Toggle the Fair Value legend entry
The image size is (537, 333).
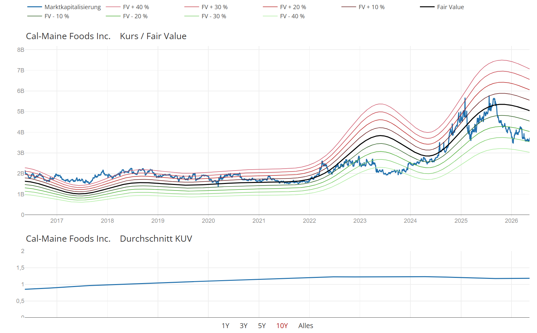click(x=442, y=7)
